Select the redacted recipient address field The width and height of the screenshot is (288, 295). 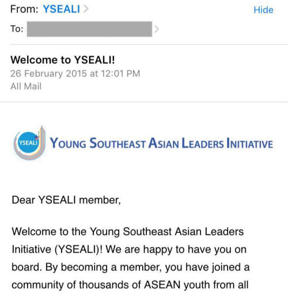tap(89, 29)
